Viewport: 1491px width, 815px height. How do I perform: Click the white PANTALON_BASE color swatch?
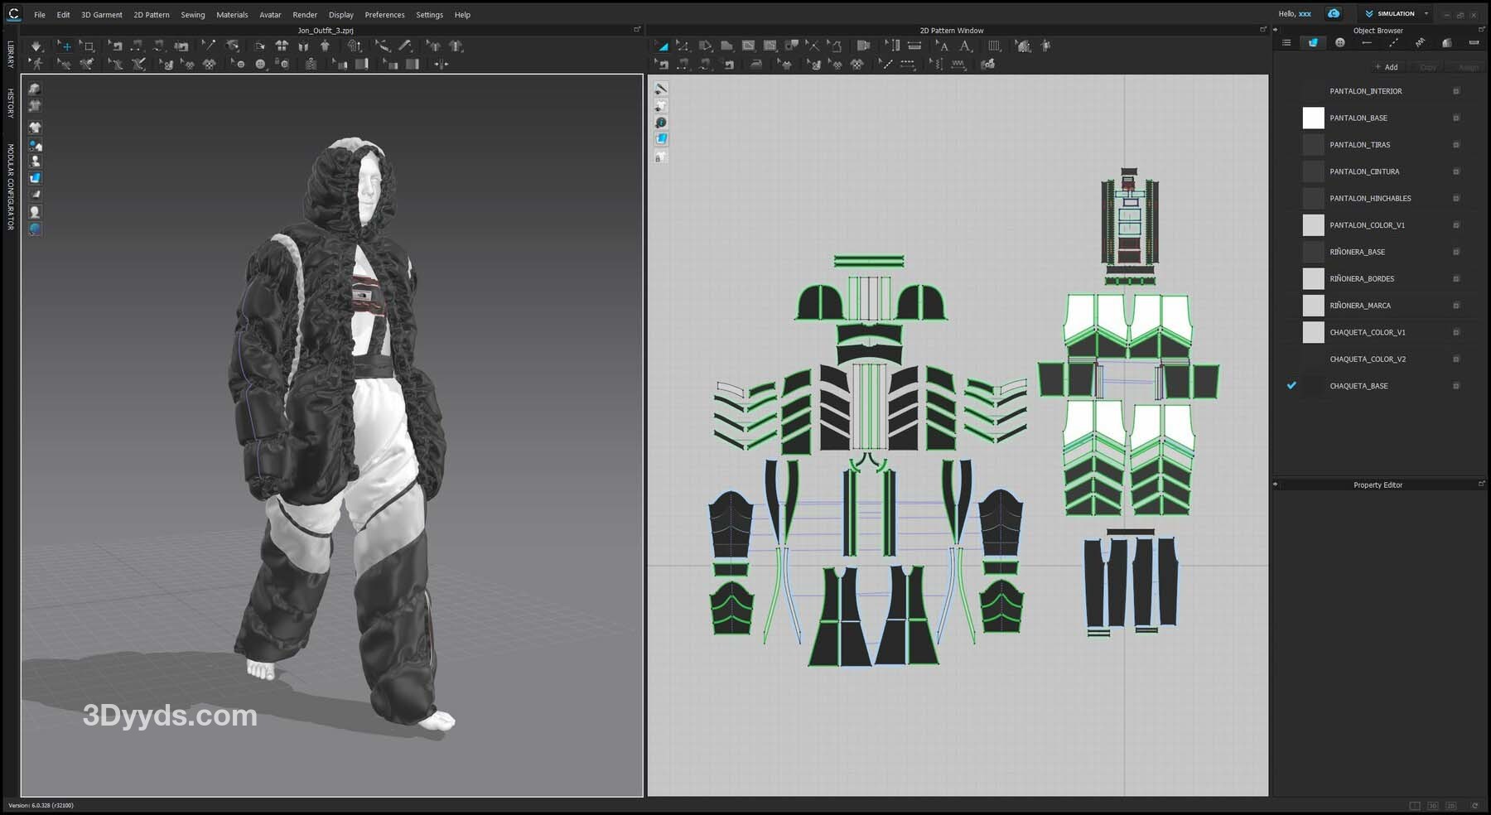point(1313,118)
